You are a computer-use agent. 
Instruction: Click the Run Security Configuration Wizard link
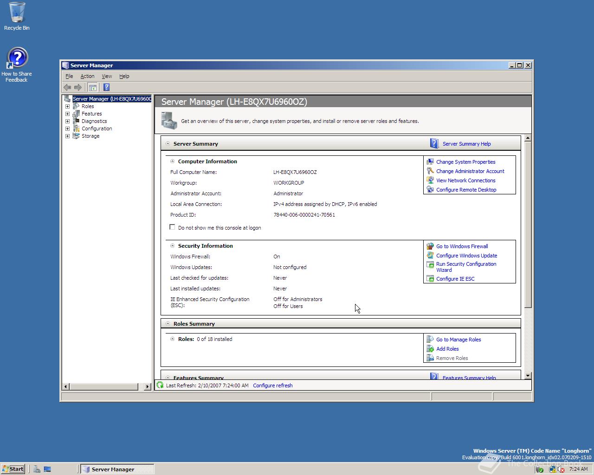(466, 267)
